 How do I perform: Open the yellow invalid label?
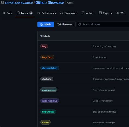45,123
